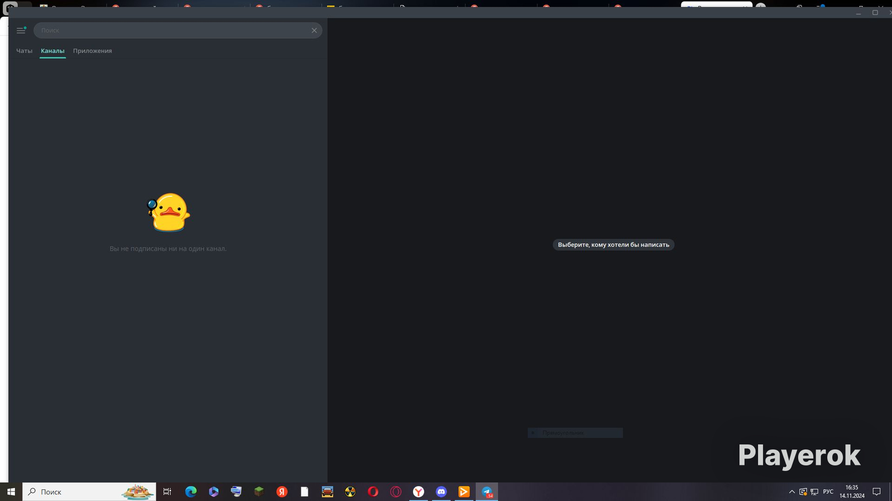Click the Telegram taskbar icon

point(487,492)
